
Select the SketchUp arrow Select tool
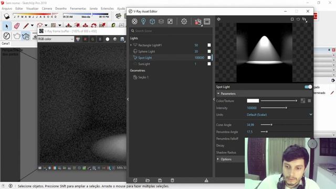point(7,26)
